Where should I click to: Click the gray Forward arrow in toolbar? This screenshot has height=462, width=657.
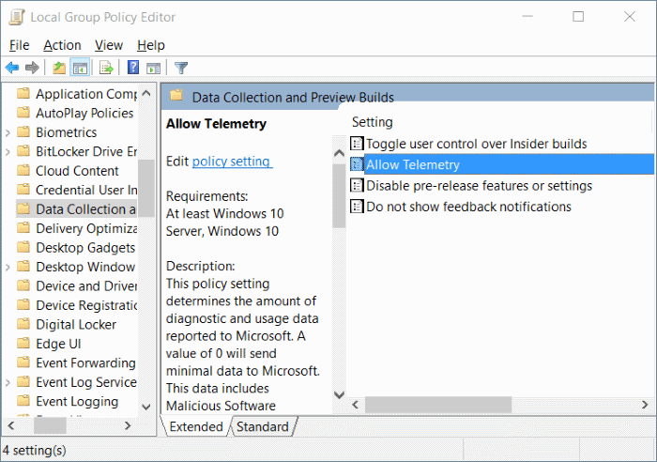point(32,68)
